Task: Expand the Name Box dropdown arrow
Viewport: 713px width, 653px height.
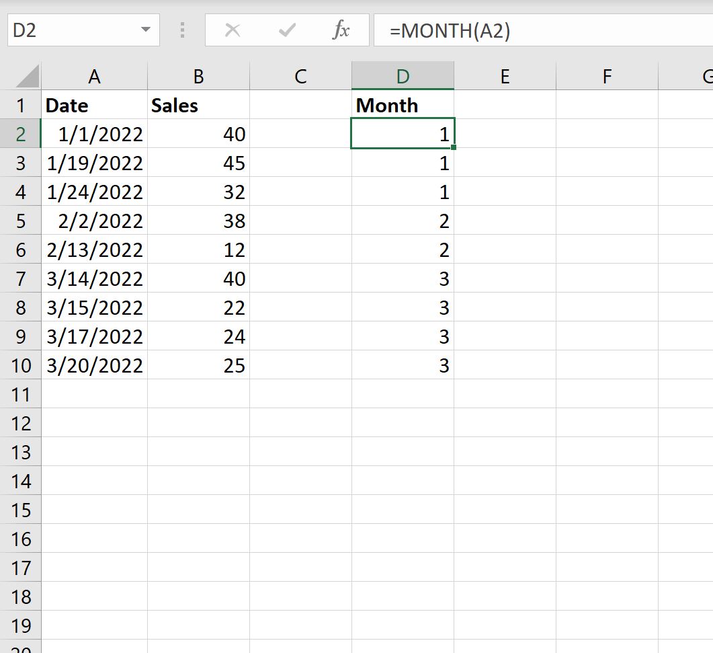Action: (x=146, y=30)
